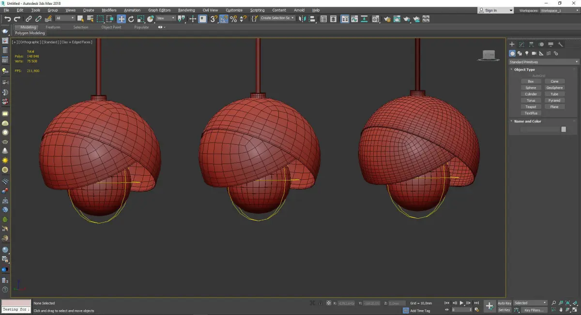The height and width of the screenshot is (315, 581).
Task: Open the selection filter 'All' dropdown
Action: [x=65, y=18]
